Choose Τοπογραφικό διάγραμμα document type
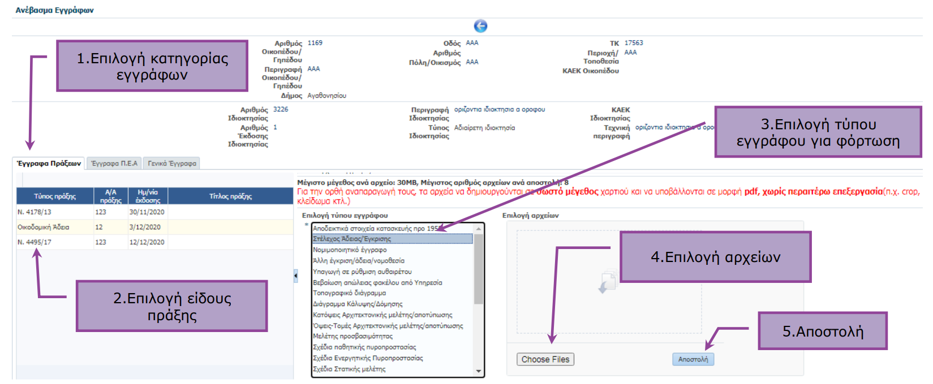 coord(349,293)
